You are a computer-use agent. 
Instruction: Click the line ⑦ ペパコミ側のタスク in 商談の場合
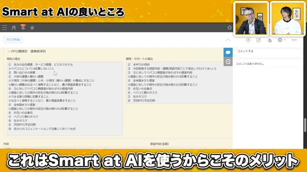coord(23,117)
